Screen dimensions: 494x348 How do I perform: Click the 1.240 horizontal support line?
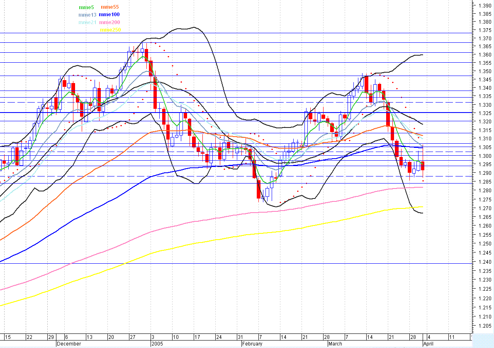coord(249,262)
